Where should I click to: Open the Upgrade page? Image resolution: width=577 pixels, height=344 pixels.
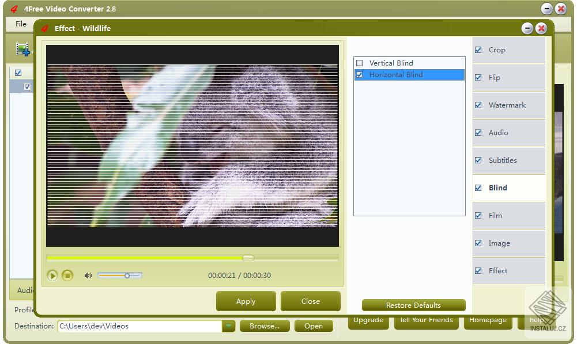[x=368, y=320]
